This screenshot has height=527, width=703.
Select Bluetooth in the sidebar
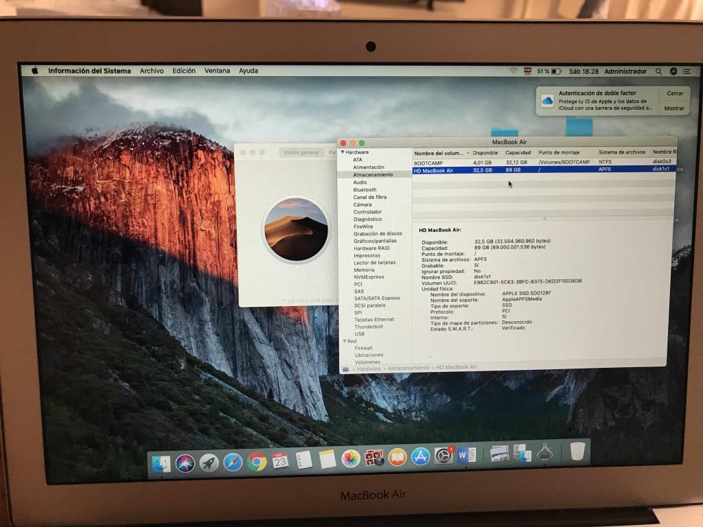coord(365,189)
